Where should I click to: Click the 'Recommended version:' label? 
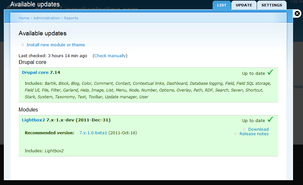[x=50, y=133]
